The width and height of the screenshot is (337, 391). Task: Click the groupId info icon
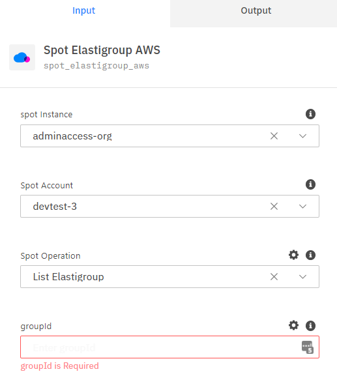[310, 325]
